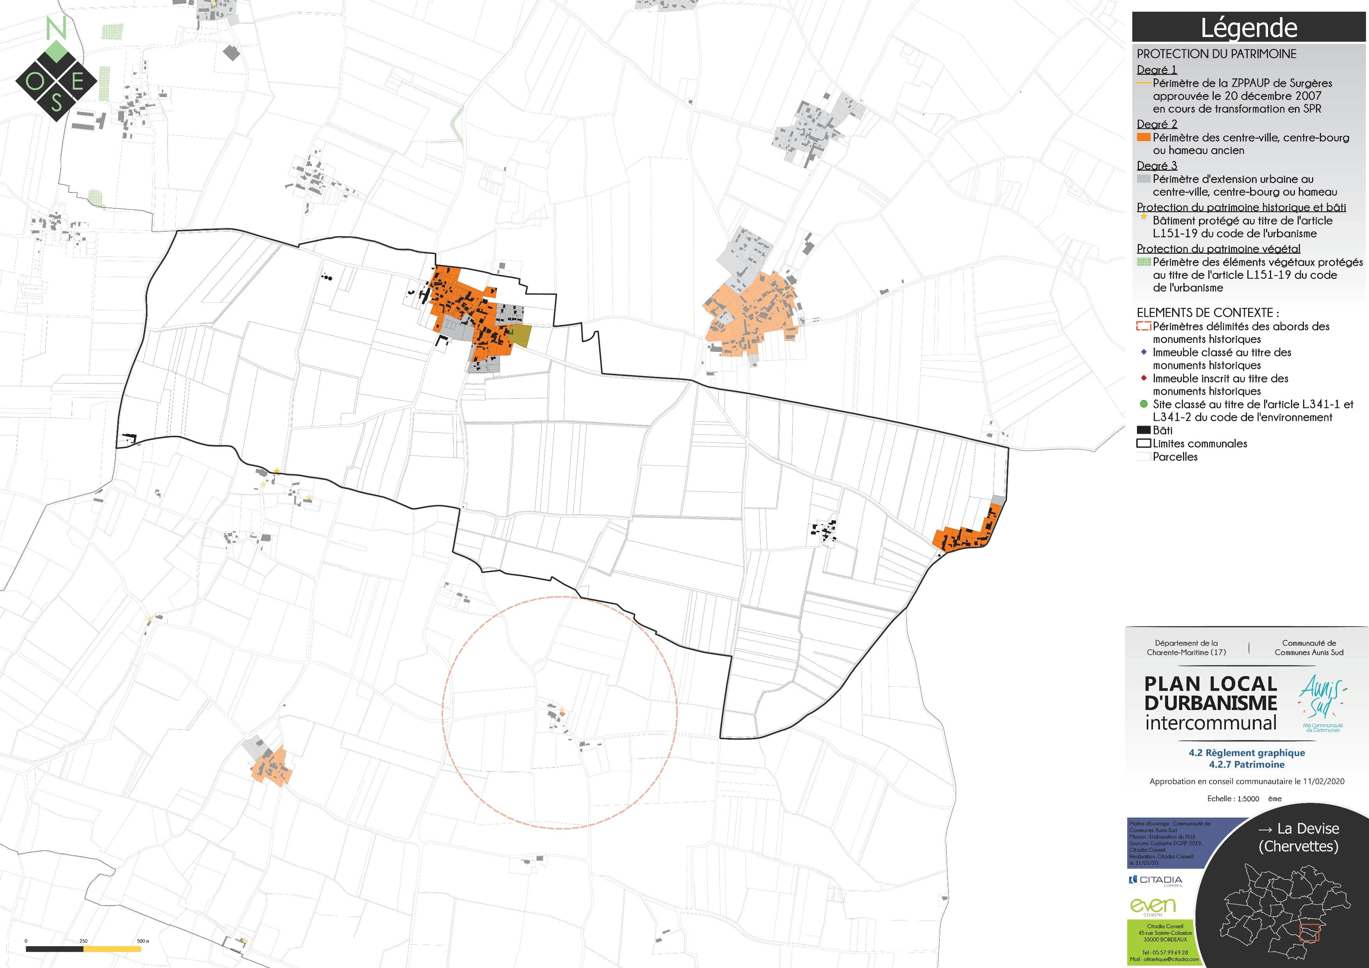Select the gray Degré 3 legend swatch
The width and height of the screenshot is (1369, 968).
1144,179
